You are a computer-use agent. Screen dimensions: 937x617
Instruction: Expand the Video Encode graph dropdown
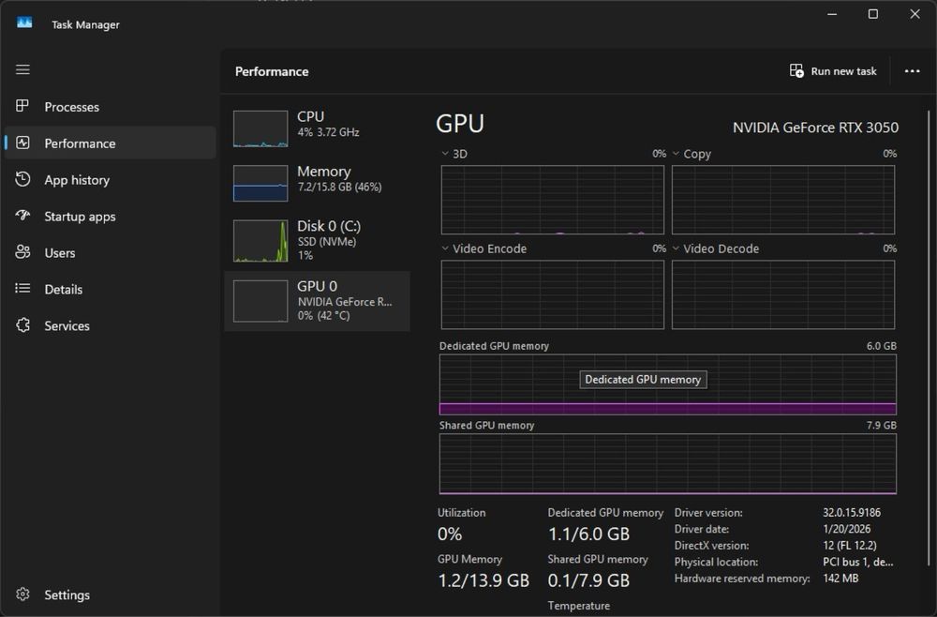[445, 248]
